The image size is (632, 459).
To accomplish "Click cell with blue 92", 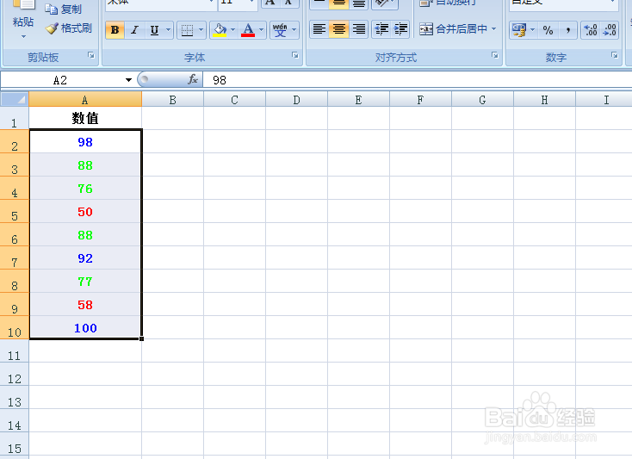I will [85, 257].
